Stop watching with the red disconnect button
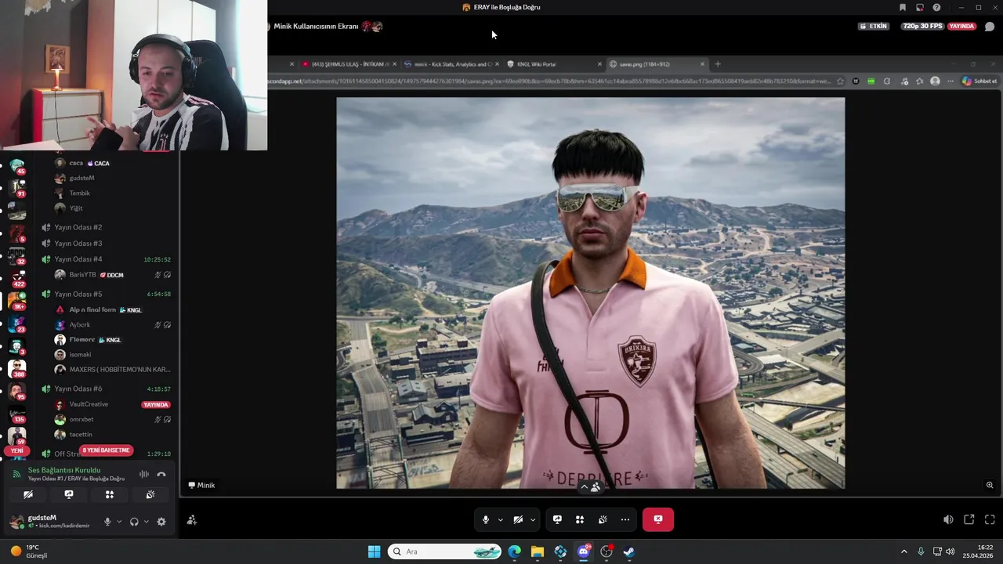This screenshot has width=1003, height=564. click(x=658, y=519)
